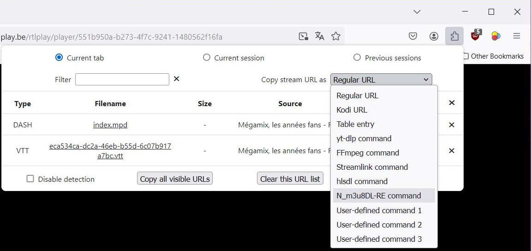The height and width of the screenshot is (251, 531).
Task: Open the Firefox account icon
Action: pos(434,36)
